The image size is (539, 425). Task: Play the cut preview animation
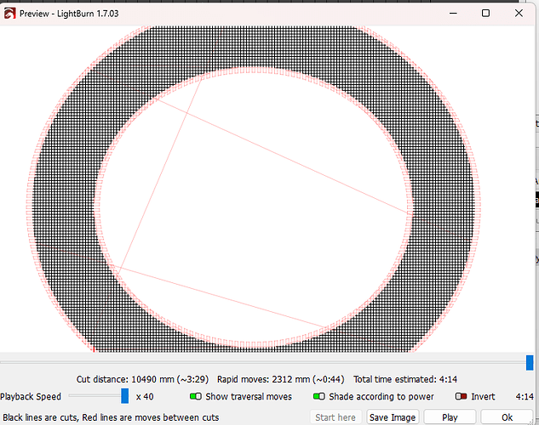pos(450,417)
